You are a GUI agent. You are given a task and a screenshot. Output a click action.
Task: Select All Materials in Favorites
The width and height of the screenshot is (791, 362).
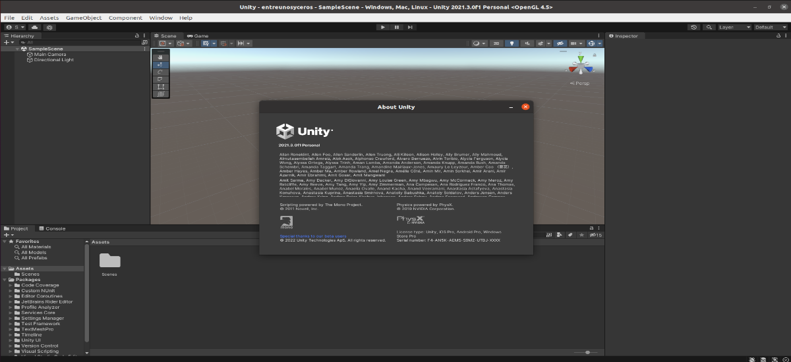[37, 247]
